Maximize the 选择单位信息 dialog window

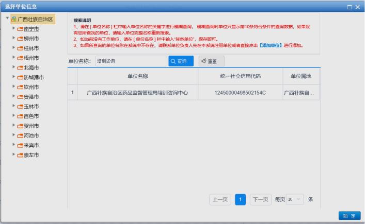click(350, 6)
